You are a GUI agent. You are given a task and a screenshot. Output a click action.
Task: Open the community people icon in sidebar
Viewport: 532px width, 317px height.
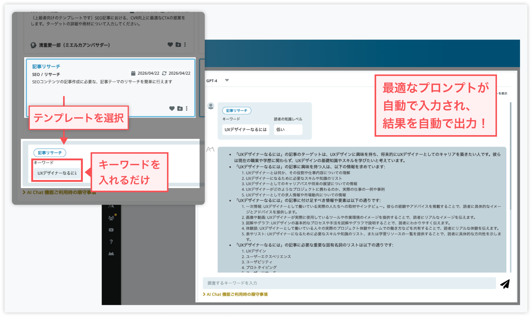[x=111, y=218]
